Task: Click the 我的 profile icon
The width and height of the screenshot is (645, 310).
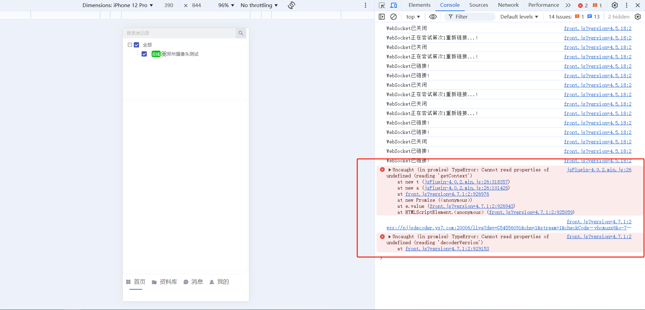Action: click(x=212, y=282)
